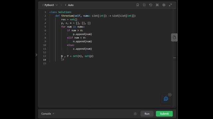
Task: Open the Python3 language dropdown
Action: pos(50,5)
